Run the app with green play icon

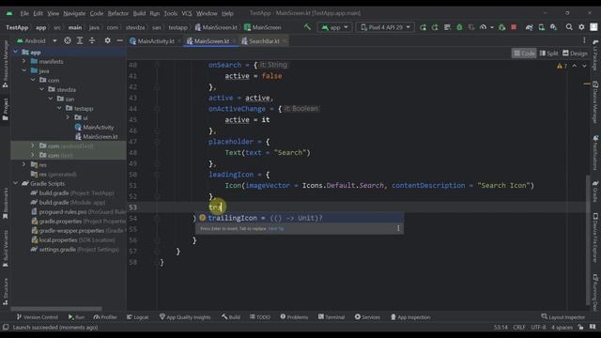tap(423, 27)
